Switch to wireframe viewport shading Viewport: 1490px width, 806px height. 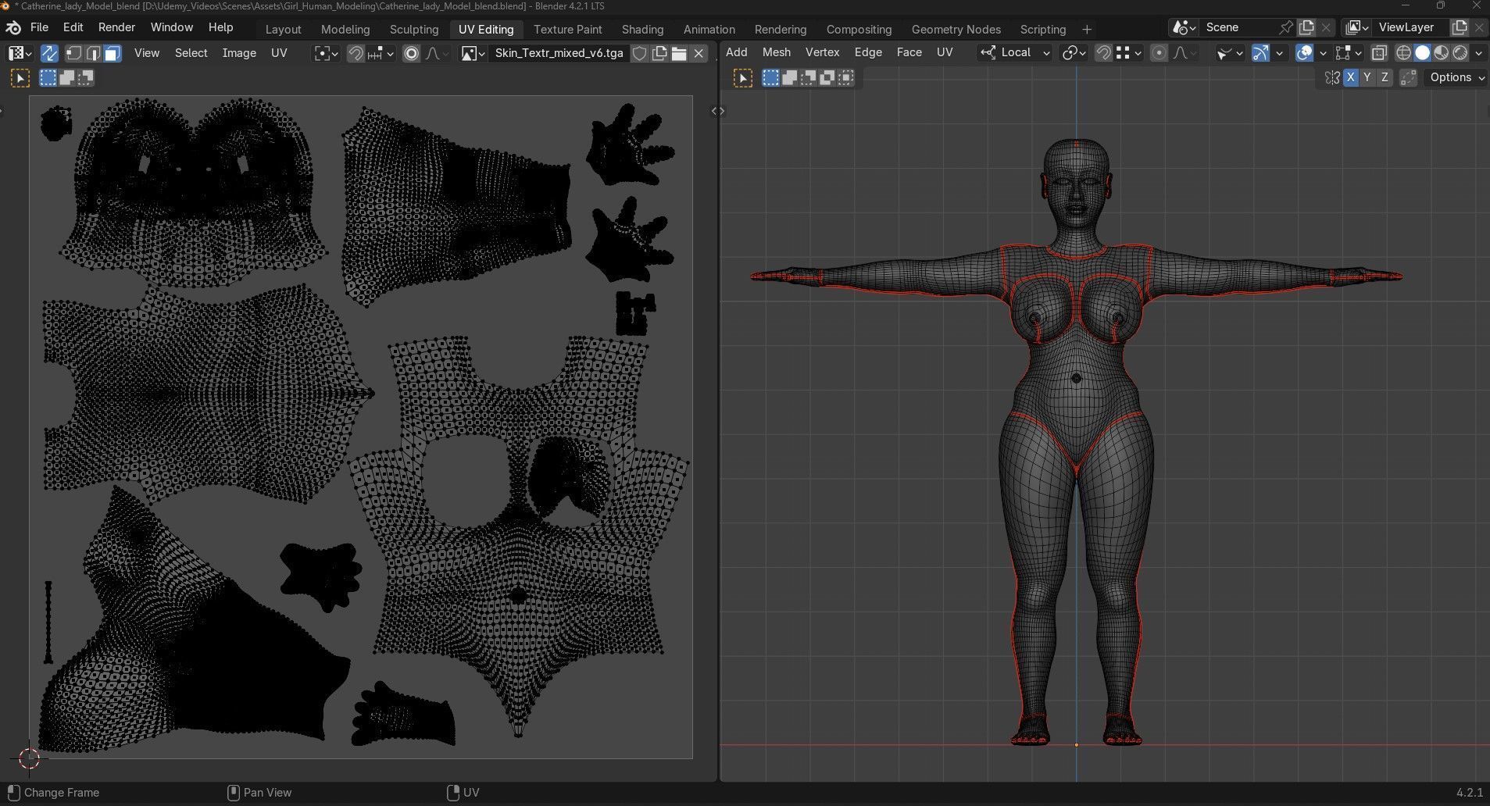click(x=1403, y=52)
